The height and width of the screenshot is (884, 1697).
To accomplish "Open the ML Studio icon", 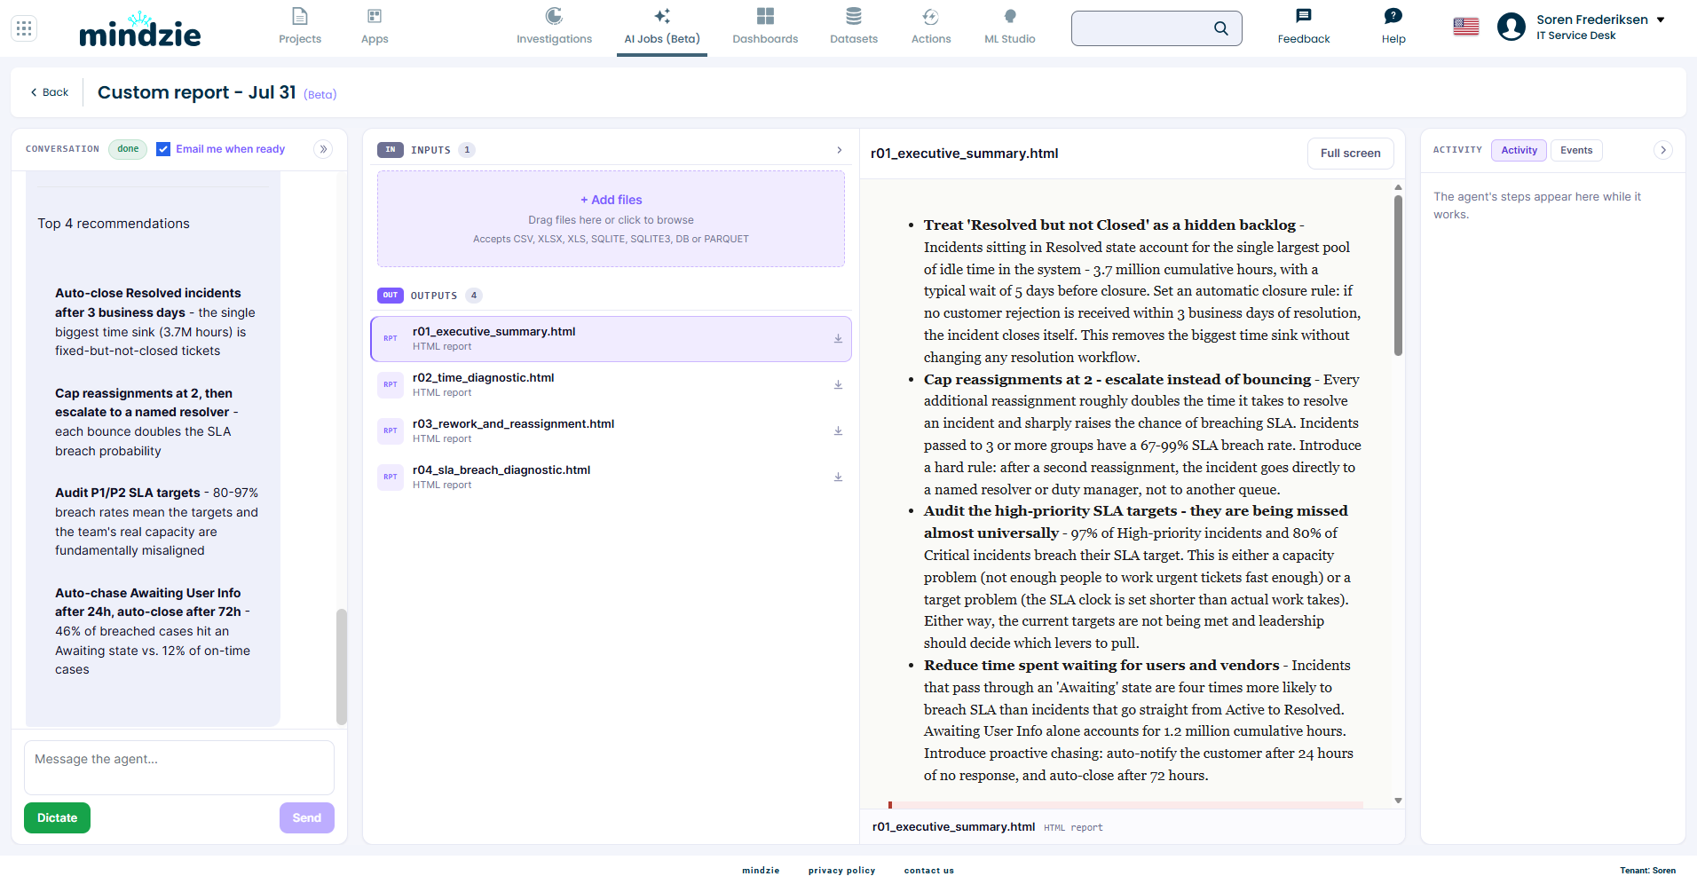I will tap(1010, 16).
